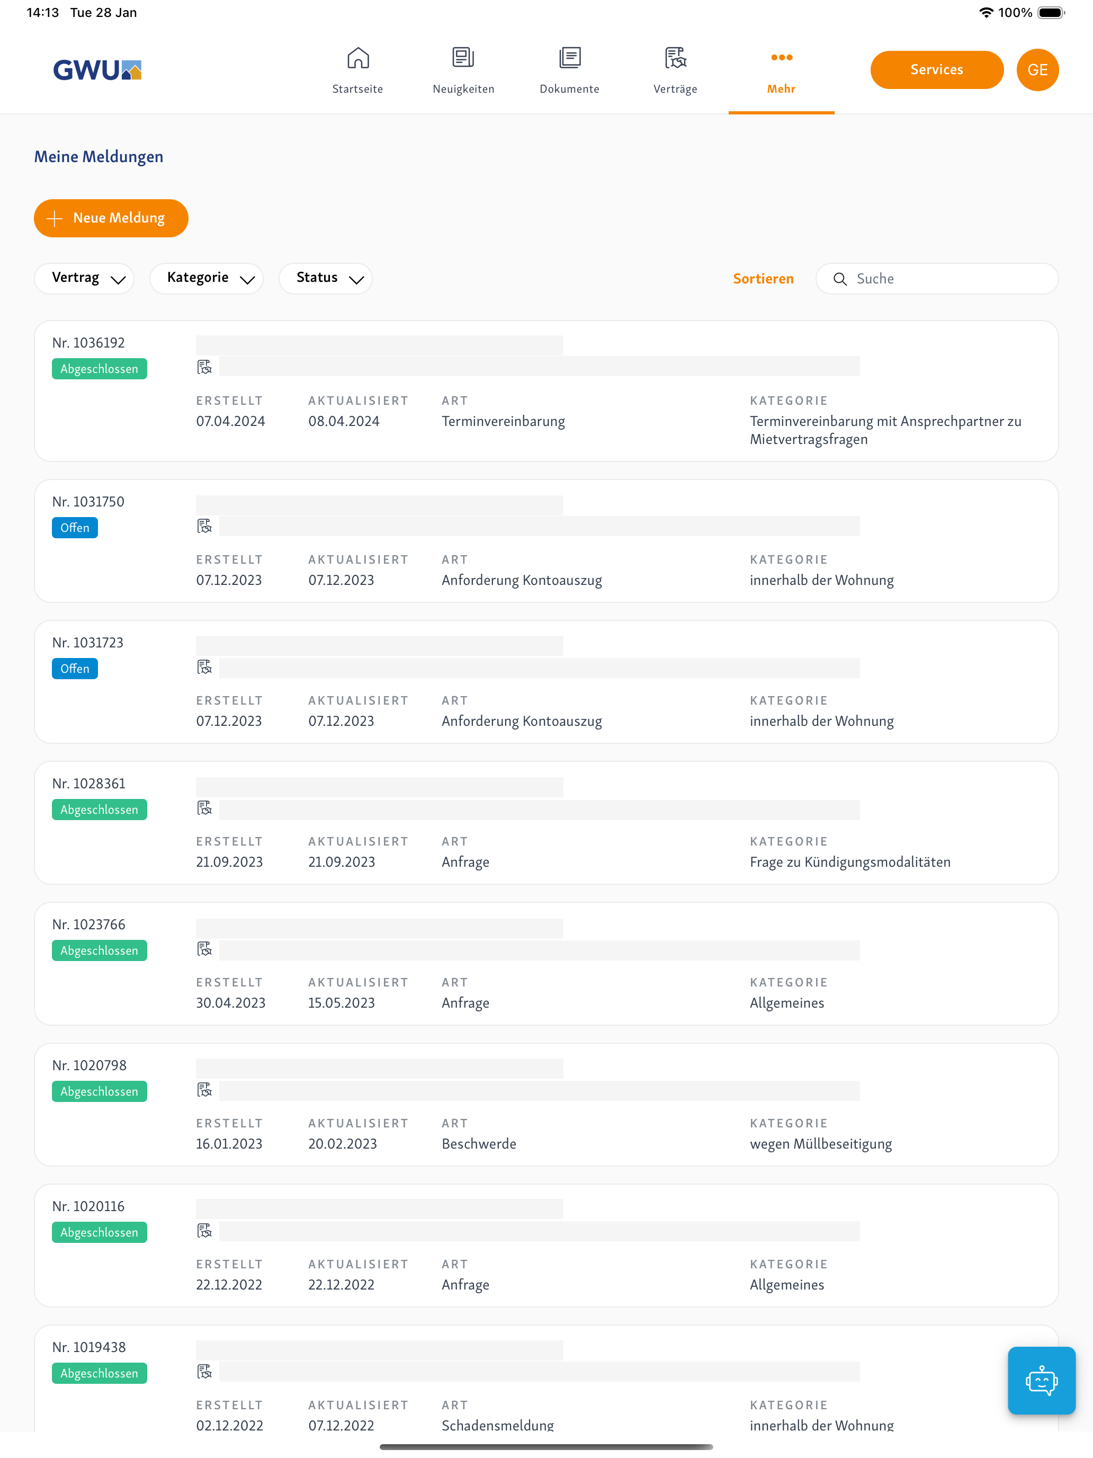Expand the Status filter dropdown

[326, 278]
